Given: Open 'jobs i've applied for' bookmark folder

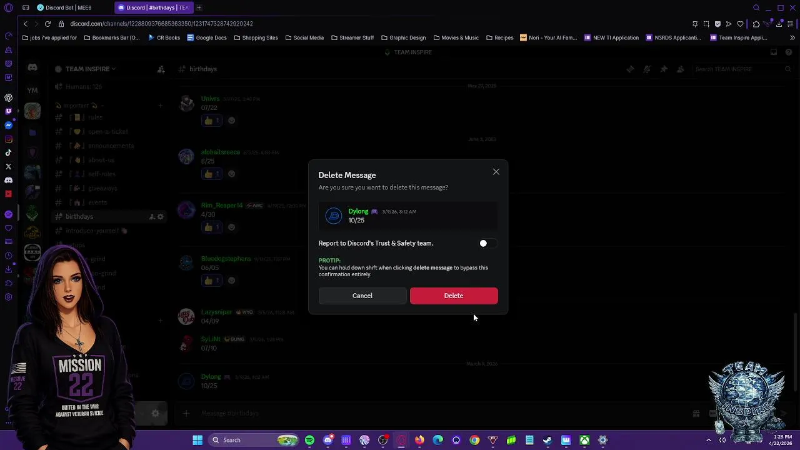Looking at the screenshot, I should click(49, 37).
